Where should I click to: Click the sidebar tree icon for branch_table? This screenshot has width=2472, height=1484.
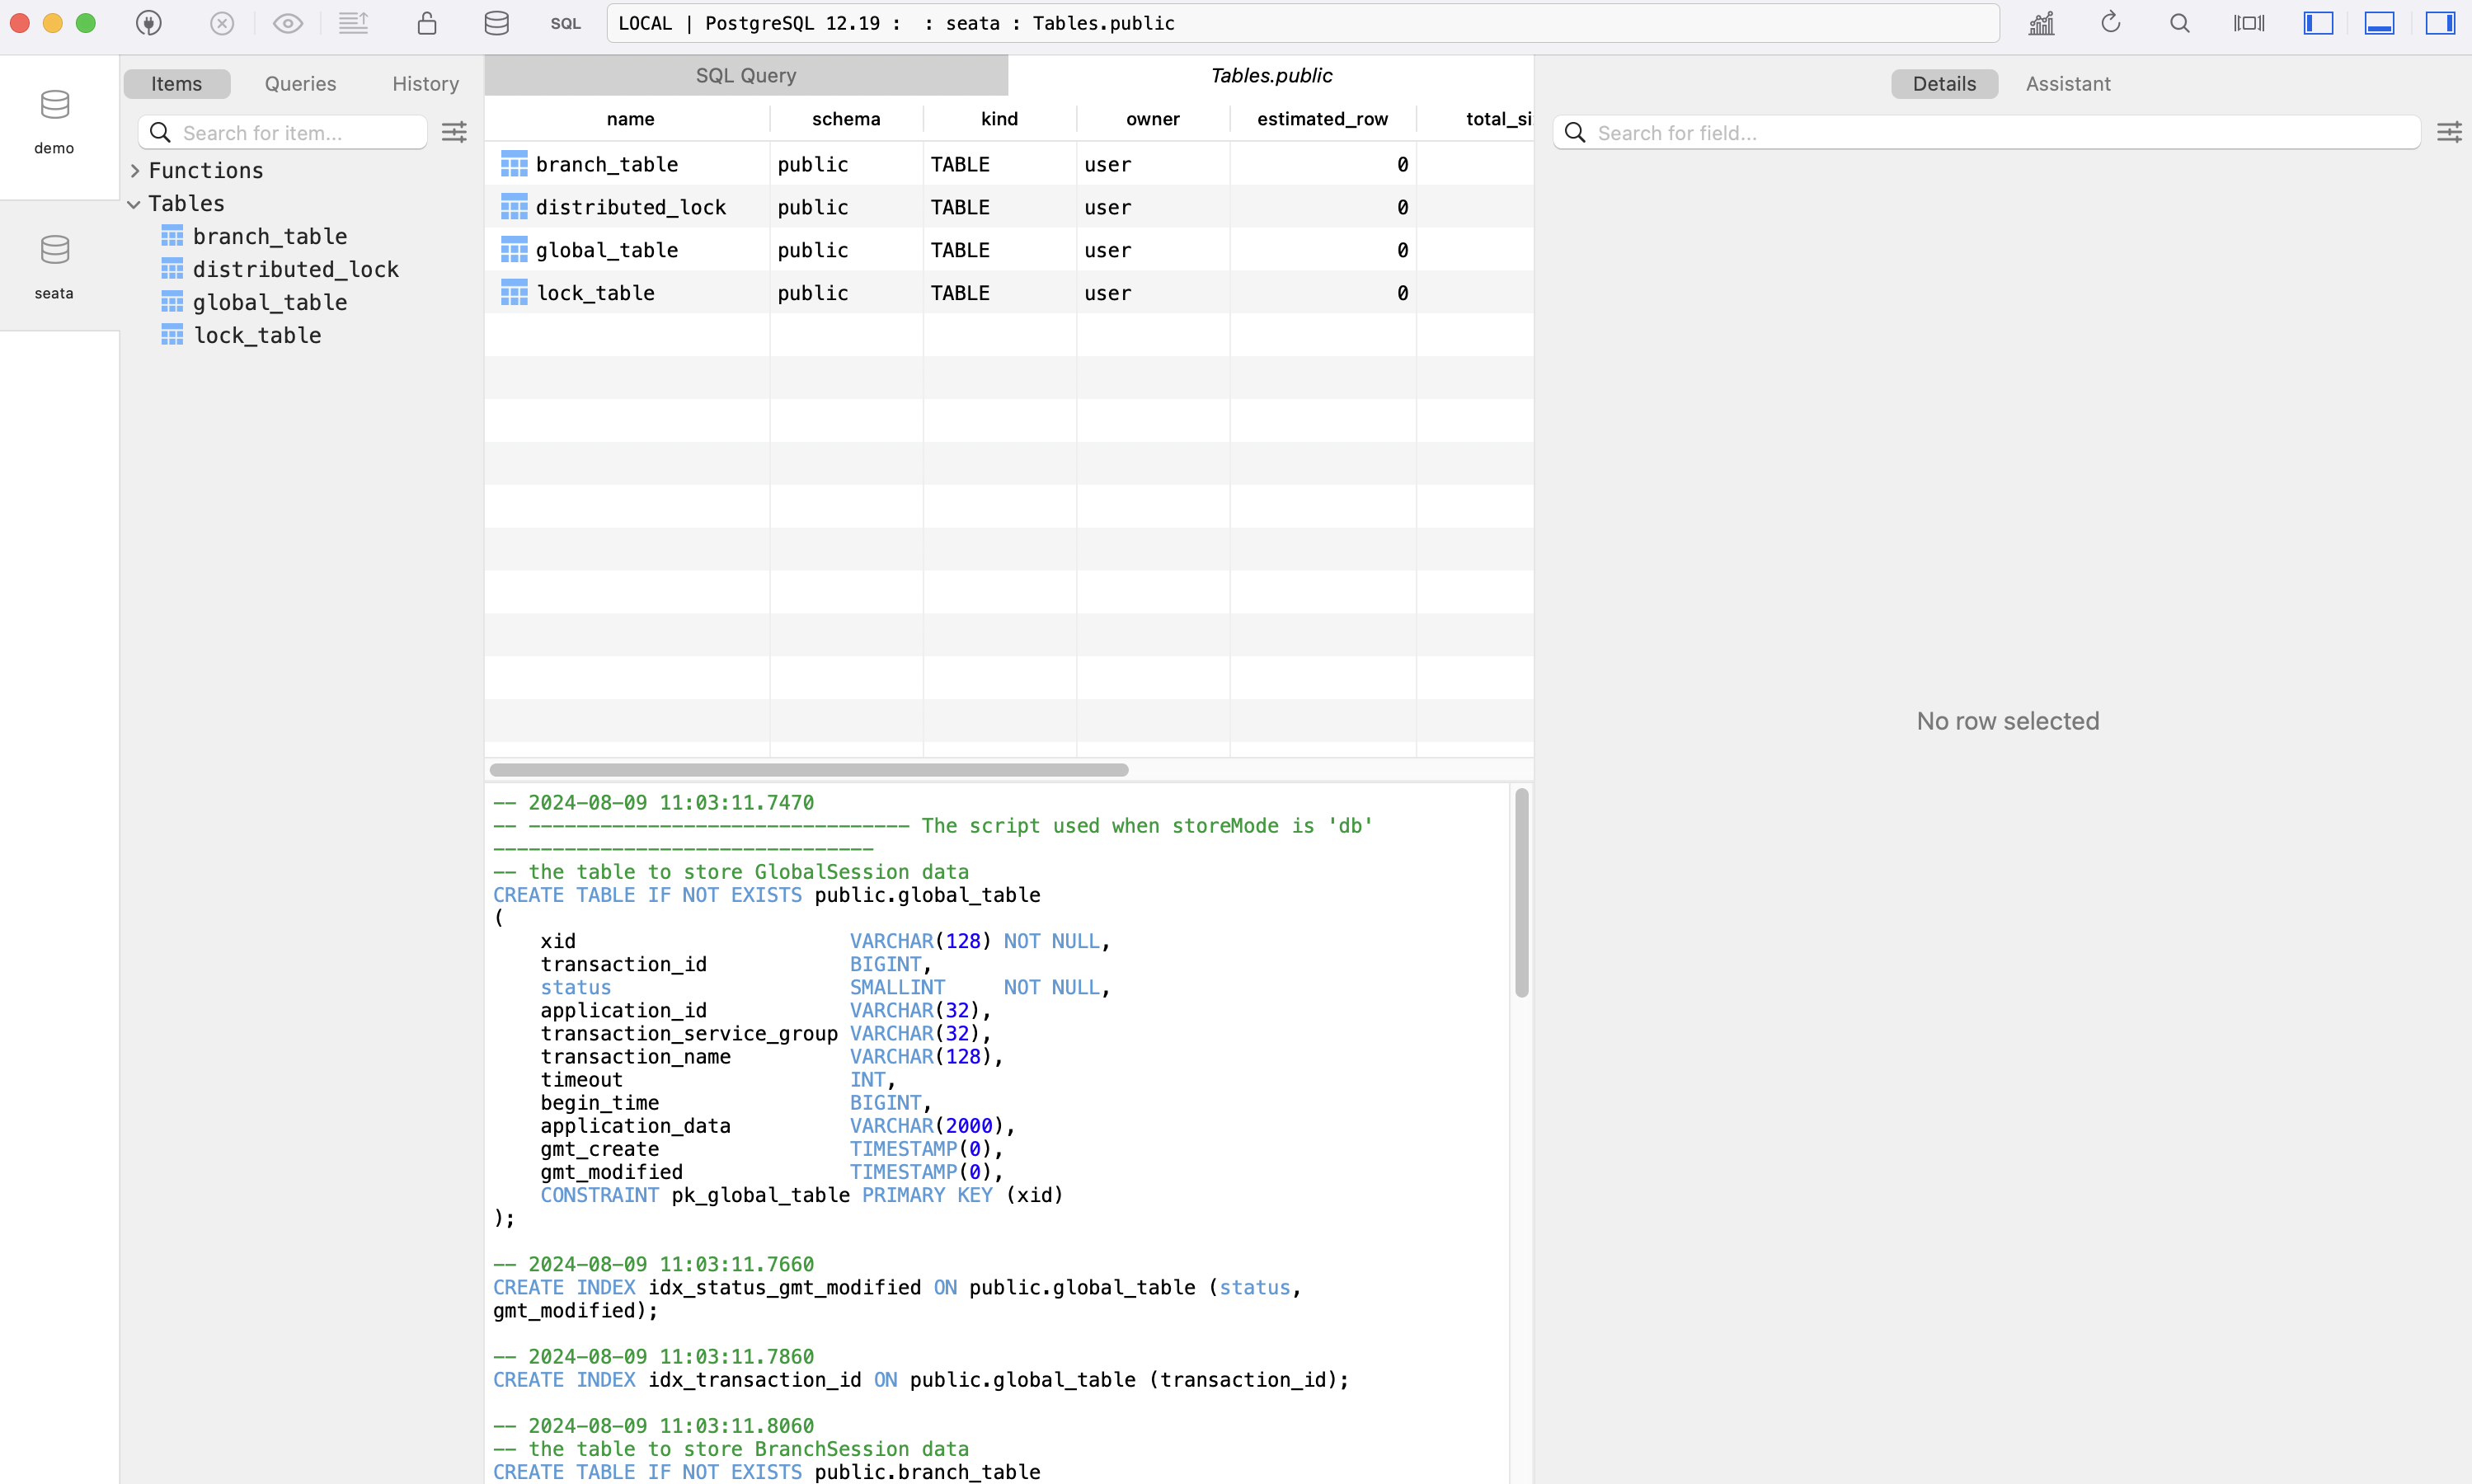(172, 236)
